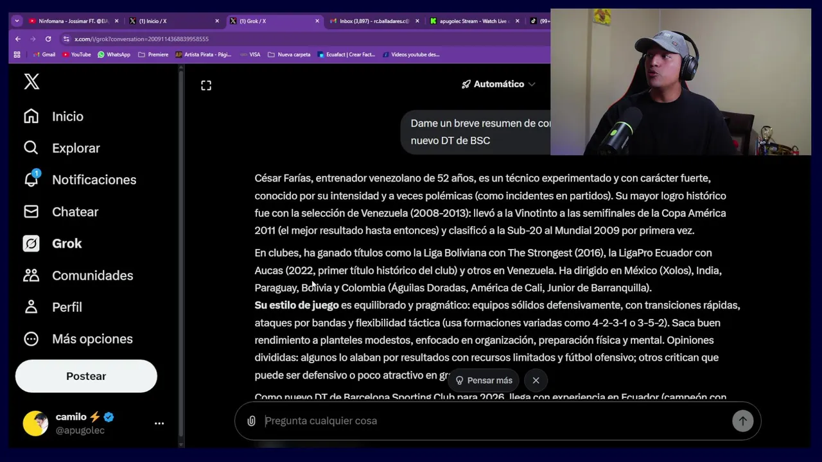Click browser back arrow
Viewport: 822px width, 462px height.
coord(18,39)
